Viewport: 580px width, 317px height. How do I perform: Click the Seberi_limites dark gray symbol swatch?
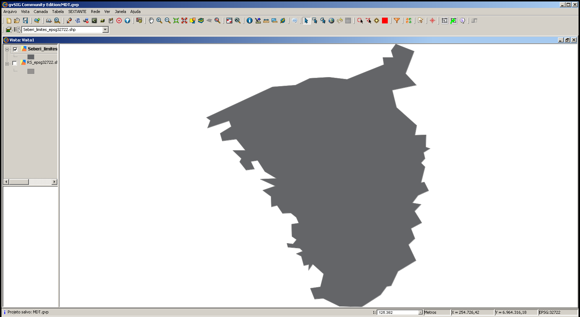[x=31, y=57]
